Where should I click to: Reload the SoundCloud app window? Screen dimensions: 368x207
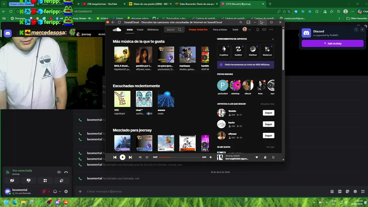click(119, 22)
